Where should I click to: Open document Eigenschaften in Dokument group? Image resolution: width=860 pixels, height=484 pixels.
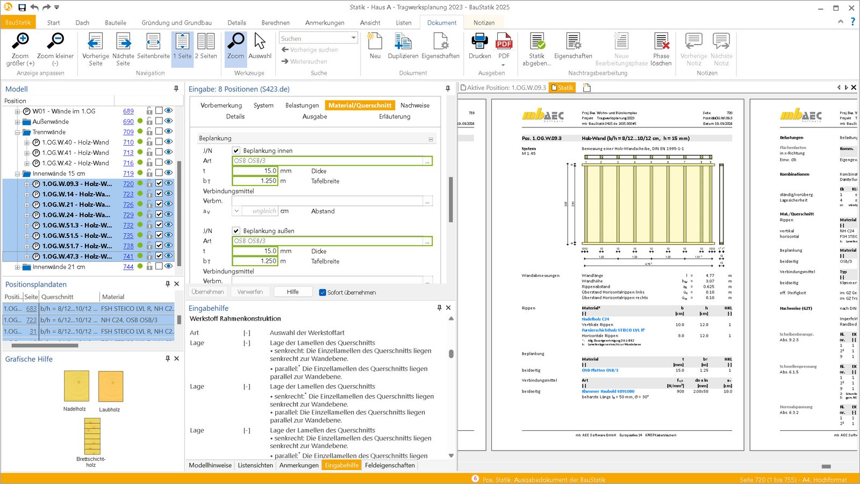click(441, 41)
